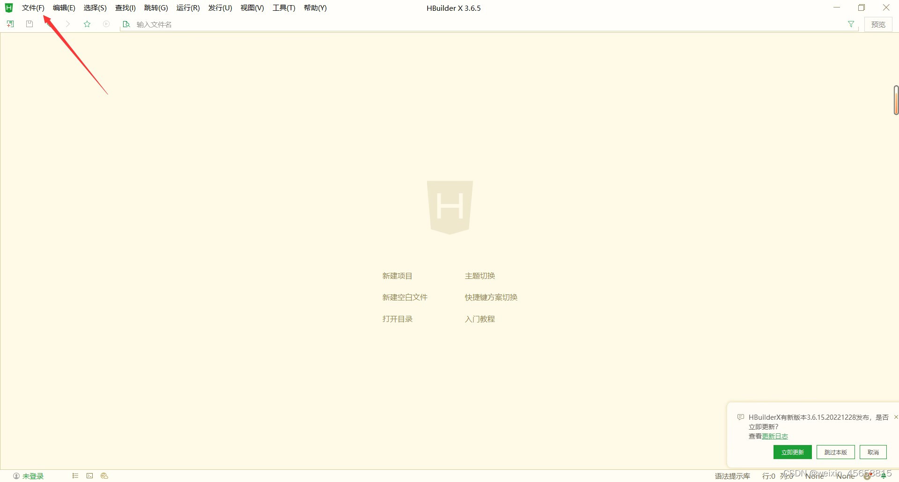Click the forward navigation arrow
The height and width of the screenshot is (482, 899).
coord(68,24)
